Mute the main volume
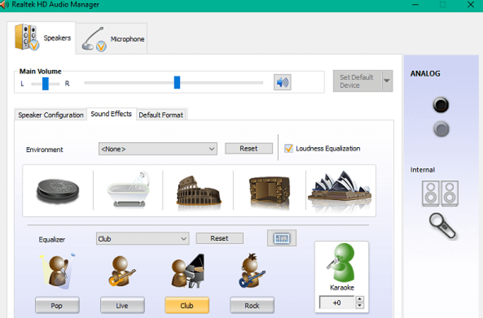Viewport: 483px width, 318px height. pyautogui.click(x=282, y=82)
